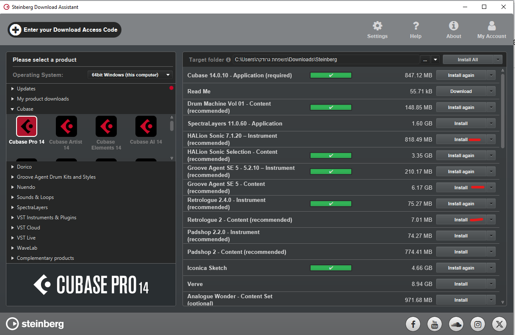The image size is (515, 335).
Task: Click Iconica Sketch green progress bar
Action: [x=331, y=268]
